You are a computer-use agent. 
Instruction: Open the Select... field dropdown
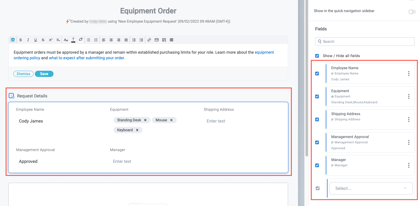[x=371, y=188]
